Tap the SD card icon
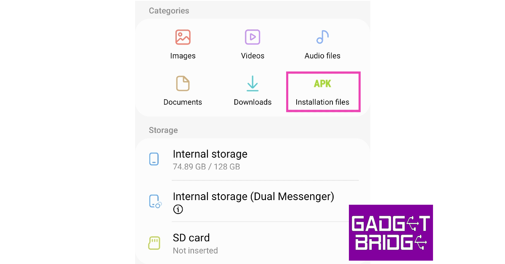The width and height of the screenshot is (505, 264). click(154, 243)
